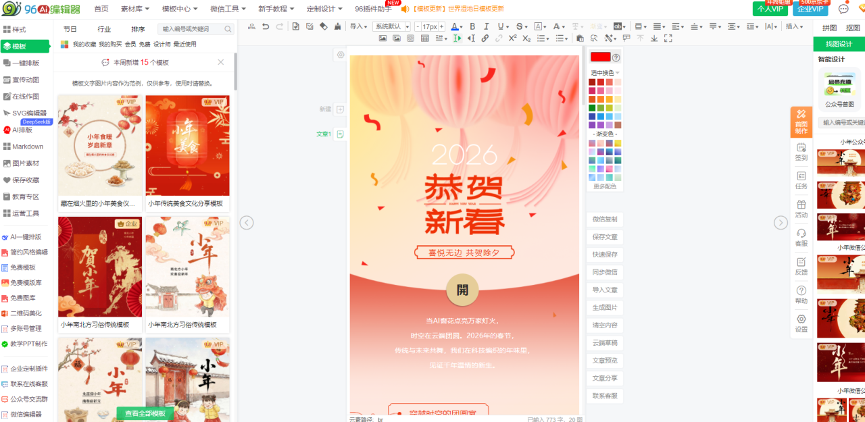Click the superscript X² icon
Image resolution: width=865 pixels, height=422 pixels.
[x=512, y=38]
